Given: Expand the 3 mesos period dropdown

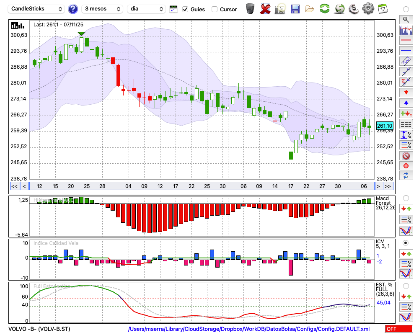Looking at the screenshot, I should click(x=102, y=9).
